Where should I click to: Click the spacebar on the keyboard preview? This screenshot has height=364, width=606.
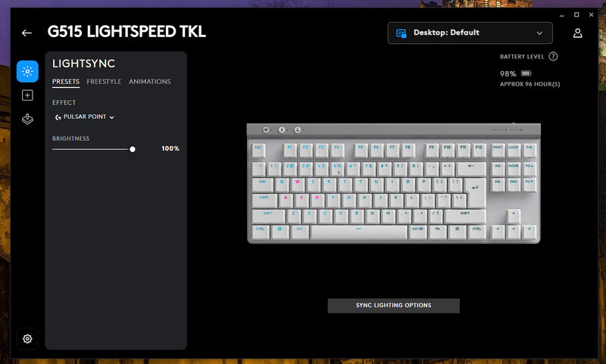[358, 232]
